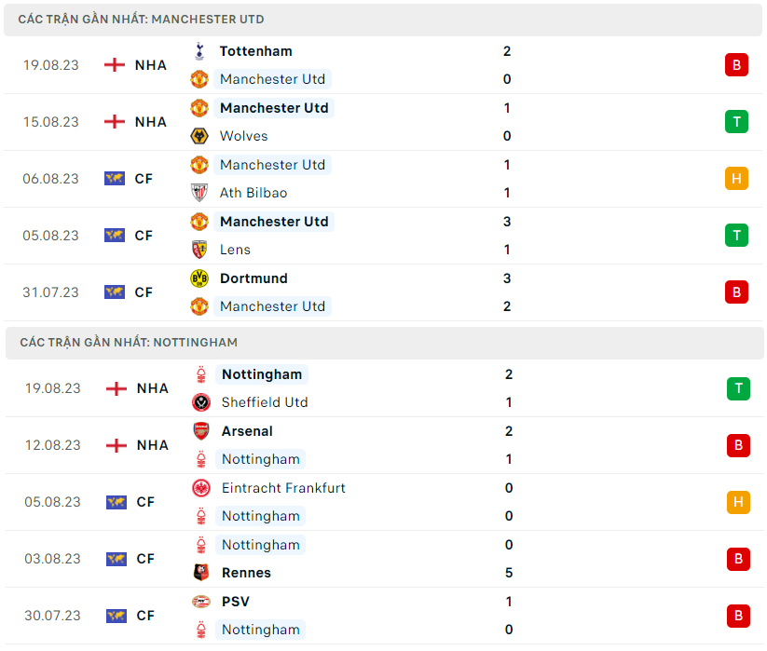Click the Rennes club crest icon
Screen dimensions: 767x651
pos(201,573)
